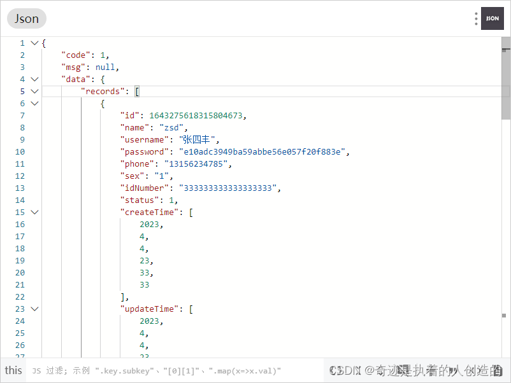Image resolution: width=511 pixels, height=383 pixels.
Task: Click the "code" key on line 2
Action: 76,55
